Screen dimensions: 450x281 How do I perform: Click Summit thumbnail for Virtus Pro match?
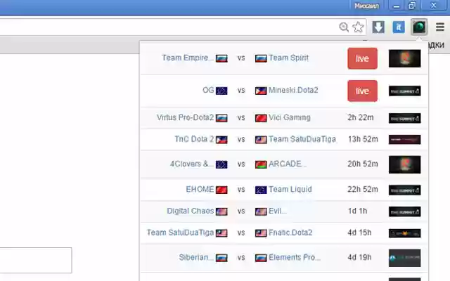pyautogui.click(x=405, y=118)
